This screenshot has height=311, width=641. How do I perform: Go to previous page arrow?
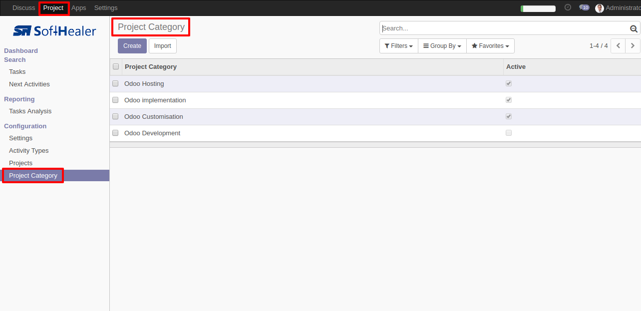click(618, 46)
